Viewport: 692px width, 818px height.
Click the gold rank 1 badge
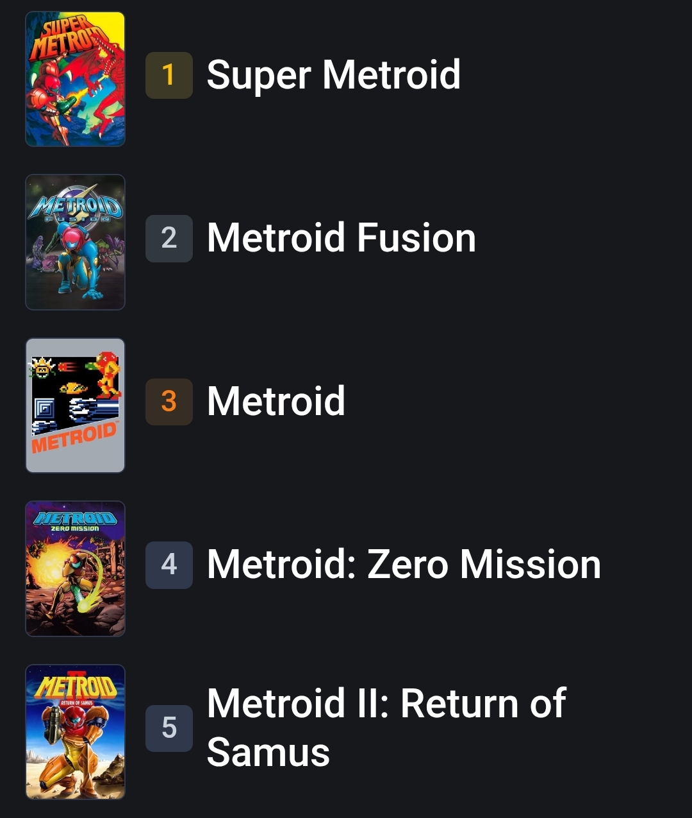(x=169, y=75)
